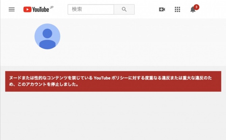Click the JP country code next to logo

[x=52, y=7]
